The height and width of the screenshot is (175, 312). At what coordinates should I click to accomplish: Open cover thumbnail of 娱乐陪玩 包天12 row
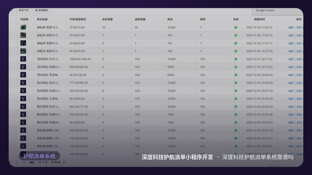click(23, 106)
